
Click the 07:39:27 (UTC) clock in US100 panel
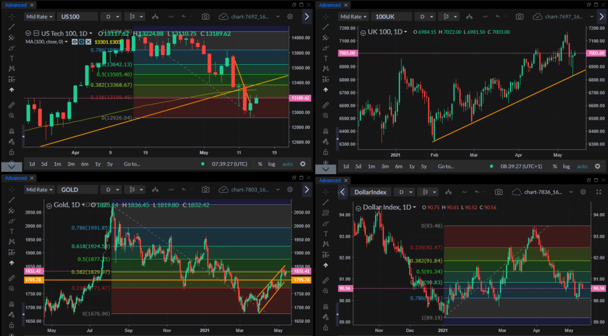point(230,164)
